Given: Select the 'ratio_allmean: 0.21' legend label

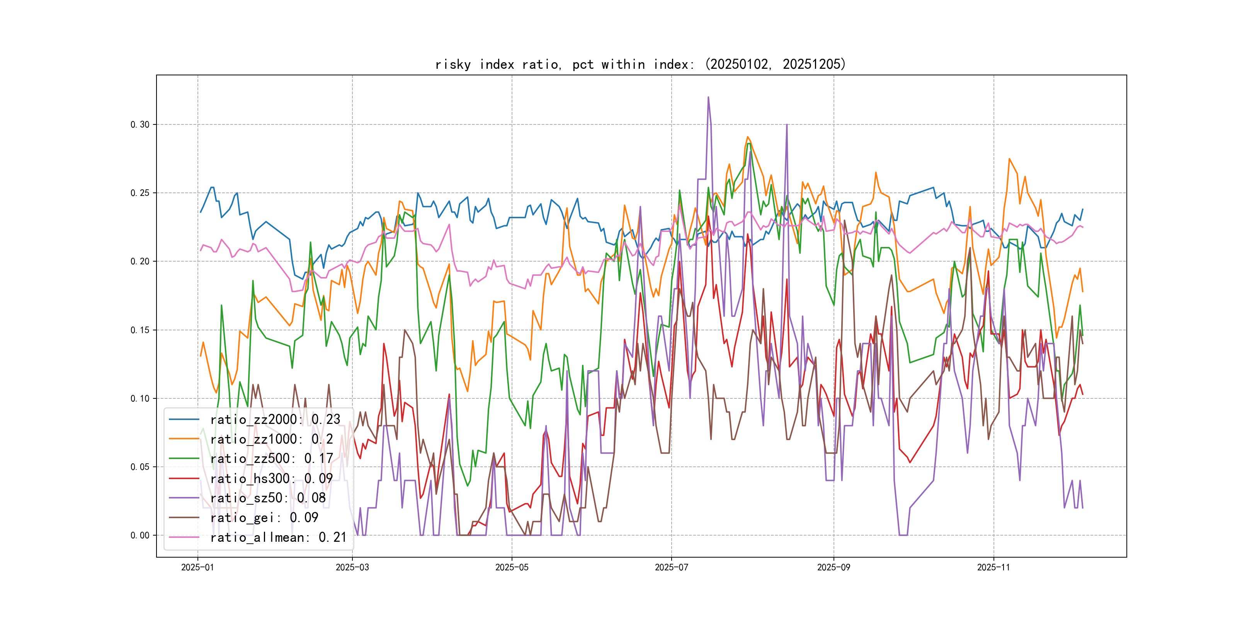Looking at the screenshot, I should click(x=278, y=537).
